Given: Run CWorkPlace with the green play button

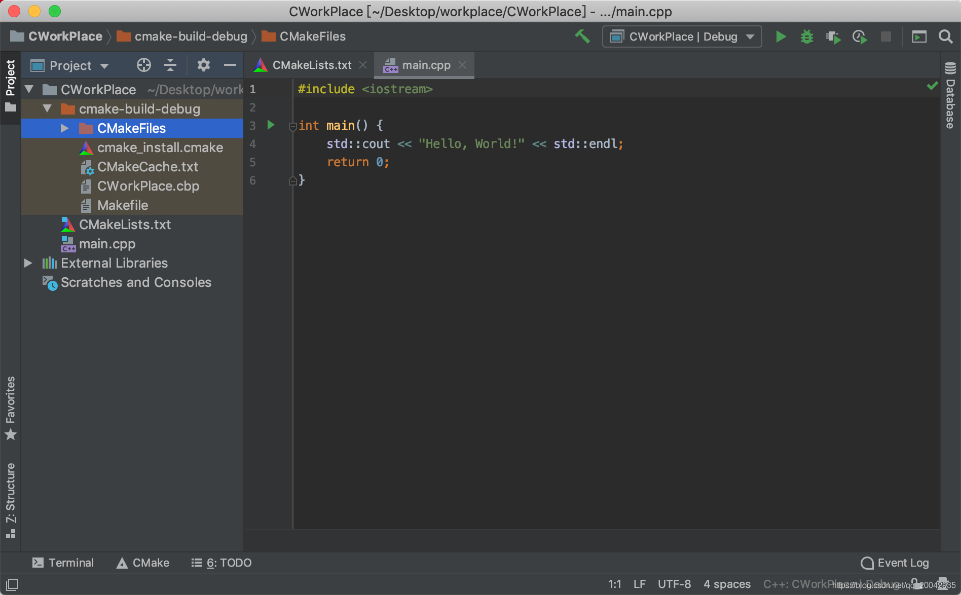Looking at the screenshot, I should (x=781, y=36).
